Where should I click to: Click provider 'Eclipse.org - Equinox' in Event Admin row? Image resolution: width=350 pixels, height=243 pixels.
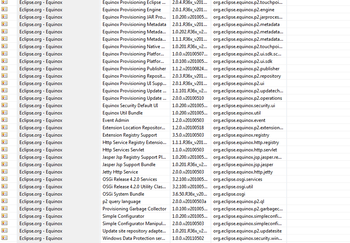point(41,120)
